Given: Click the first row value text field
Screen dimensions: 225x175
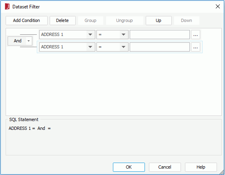Looking at the screenshot, I should pos(160,34).
